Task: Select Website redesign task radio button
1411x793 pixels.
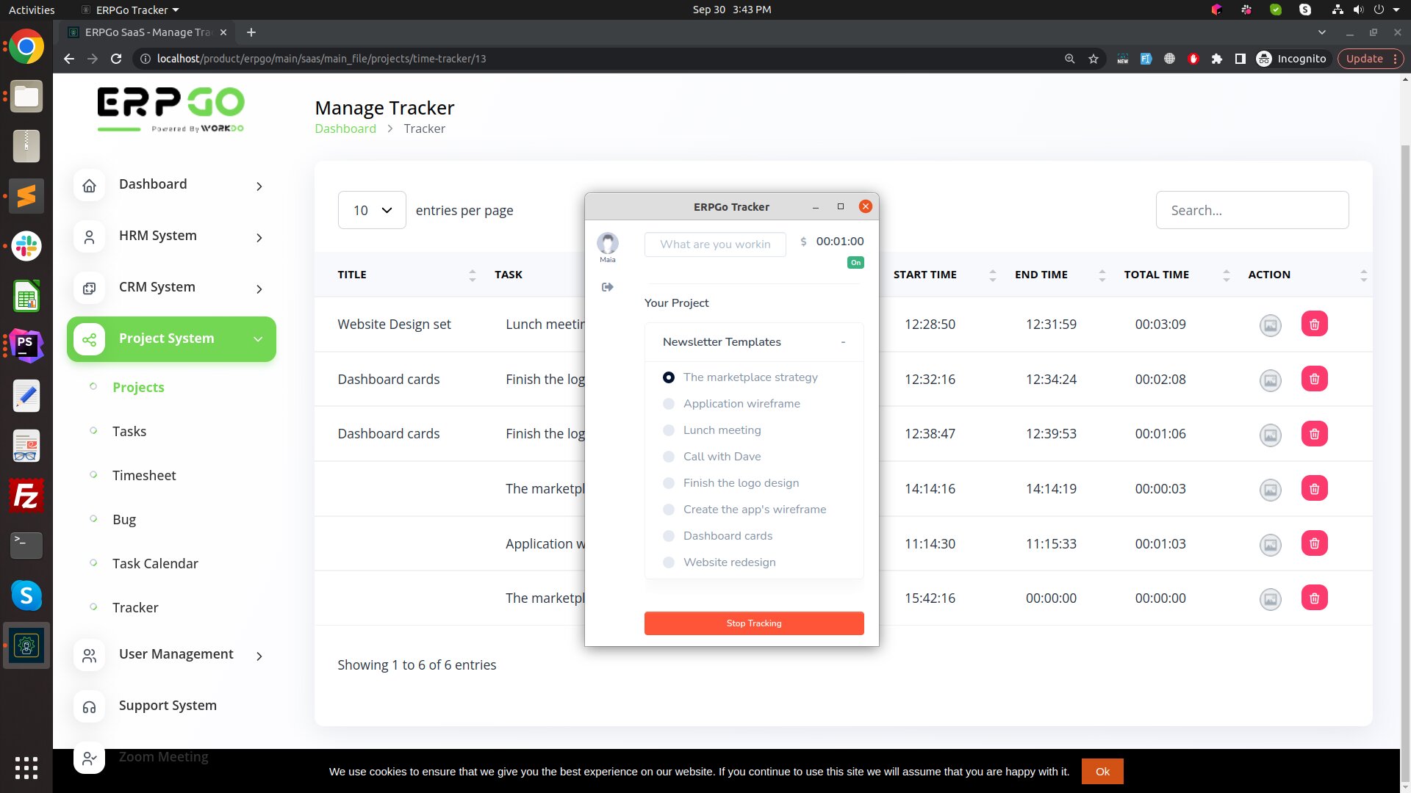Action: tap(668, 562)
